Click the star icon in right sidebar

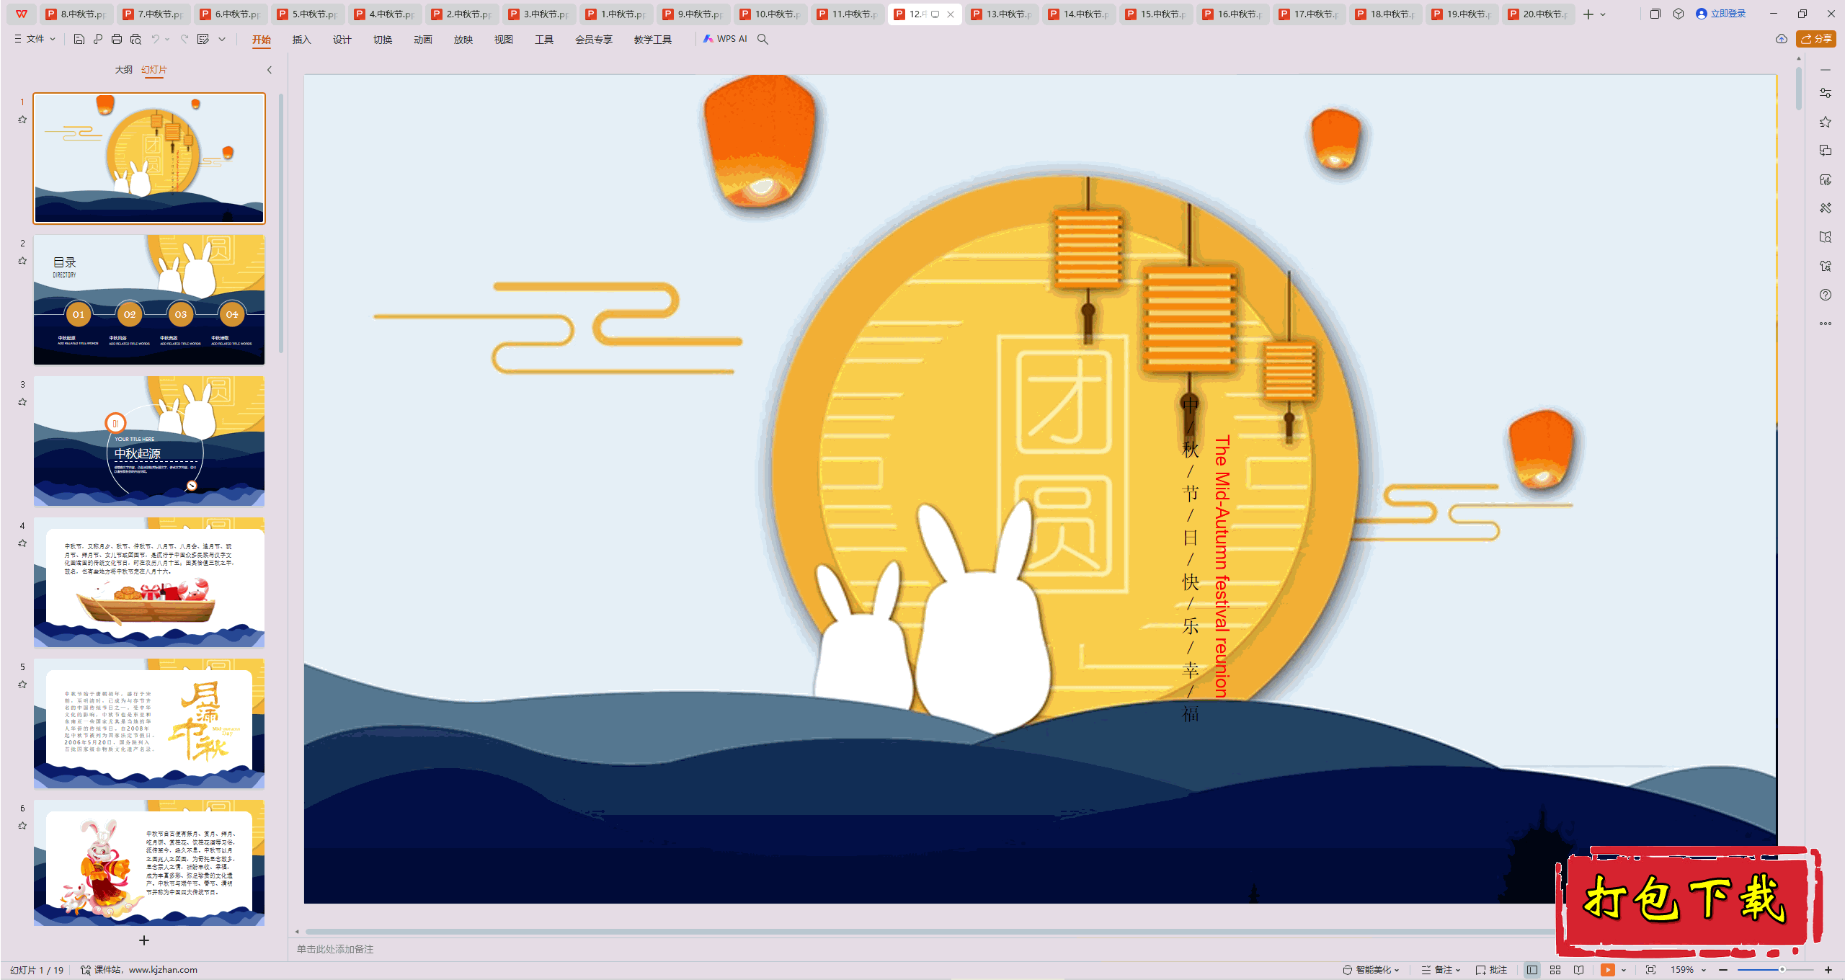(x=1826, y=122)
